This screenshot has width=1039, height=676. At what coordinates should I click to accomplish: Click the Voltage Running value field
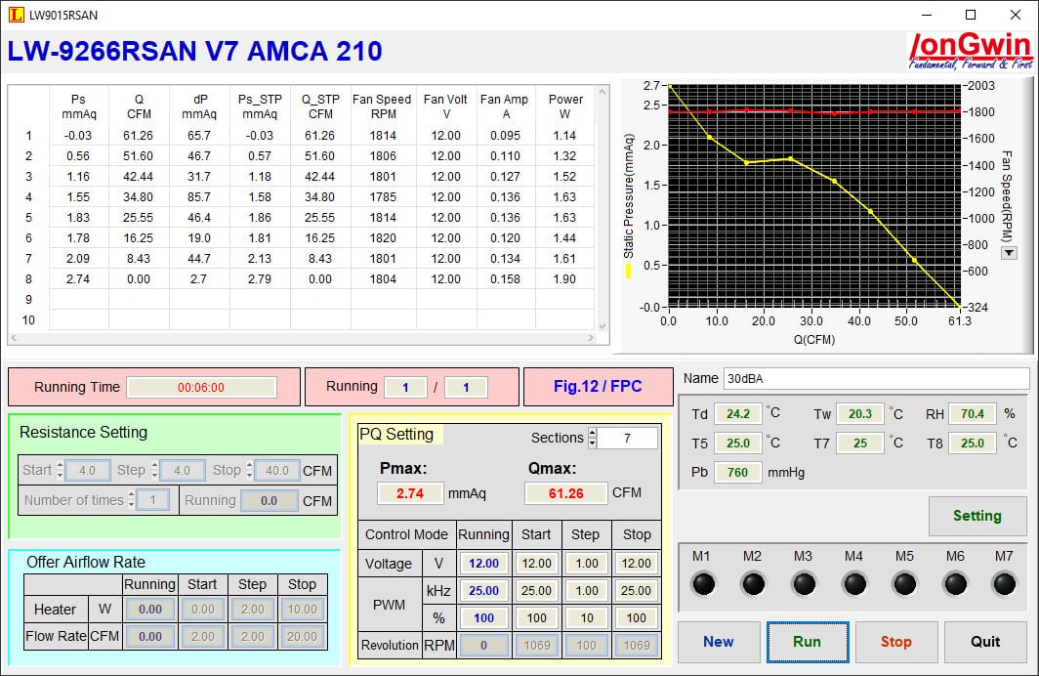(x=483, y=564)
